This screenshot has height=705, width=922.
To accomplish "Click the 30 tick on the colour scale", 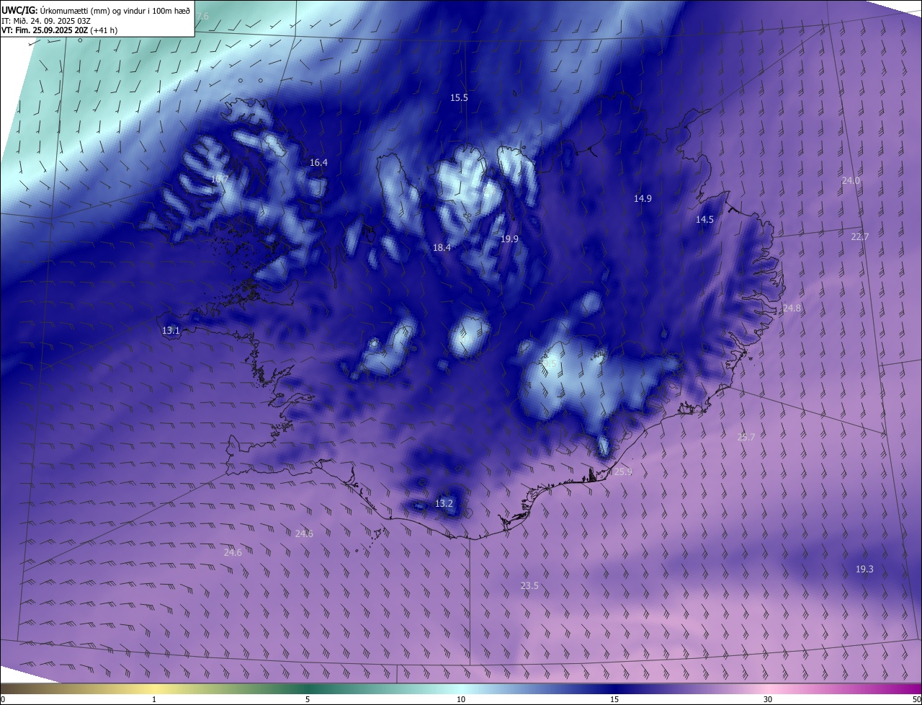I will [x=768, y=699].
